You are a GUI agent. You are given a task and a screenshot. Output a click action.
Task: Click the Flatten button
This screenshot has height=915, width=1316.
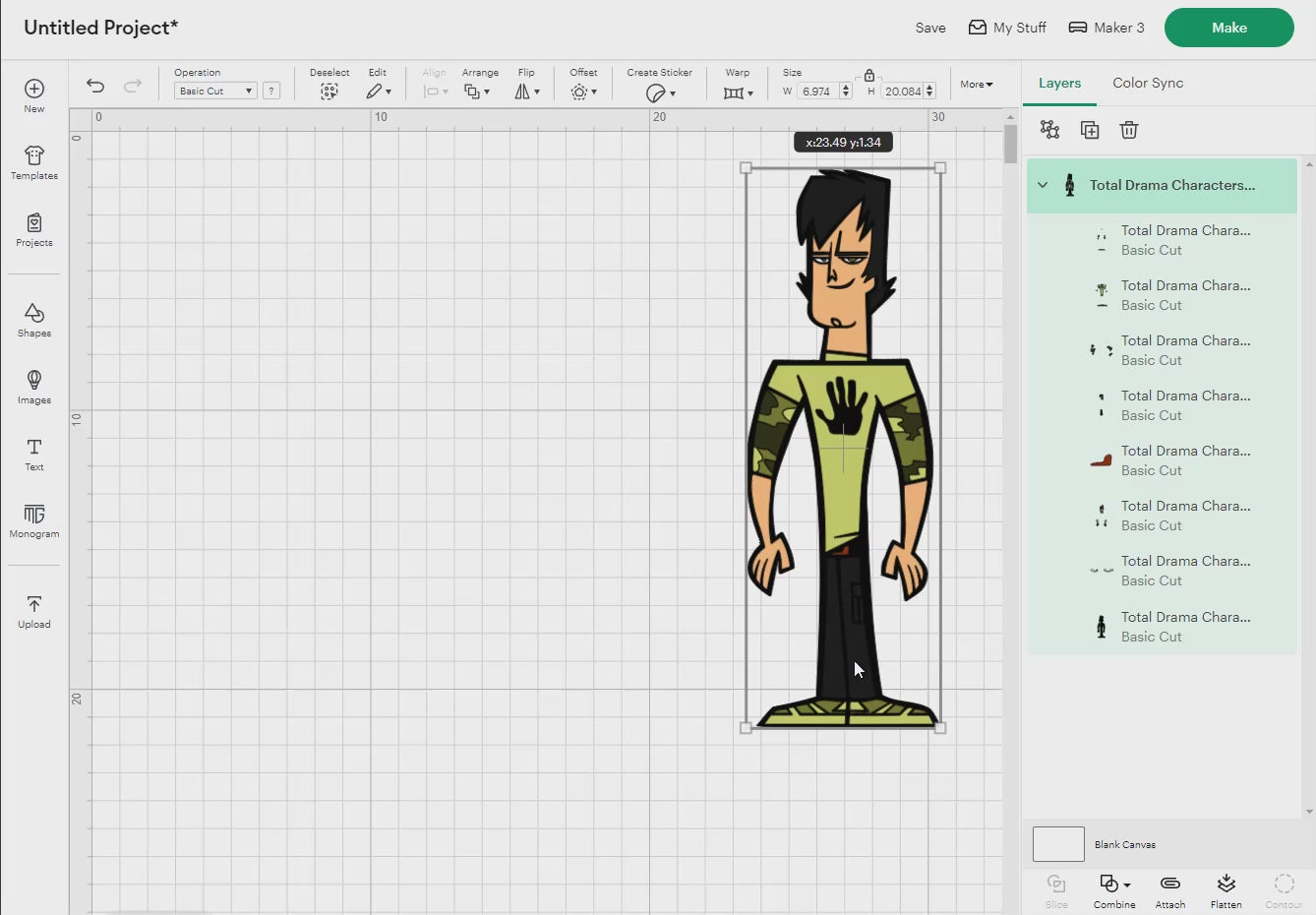click(1226, 891)
